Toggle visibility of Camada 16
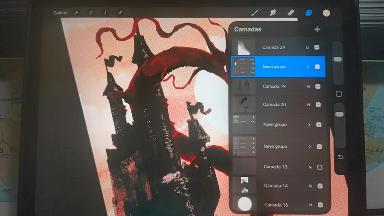Viewport: 384px width, 216px height. (320, 205)
